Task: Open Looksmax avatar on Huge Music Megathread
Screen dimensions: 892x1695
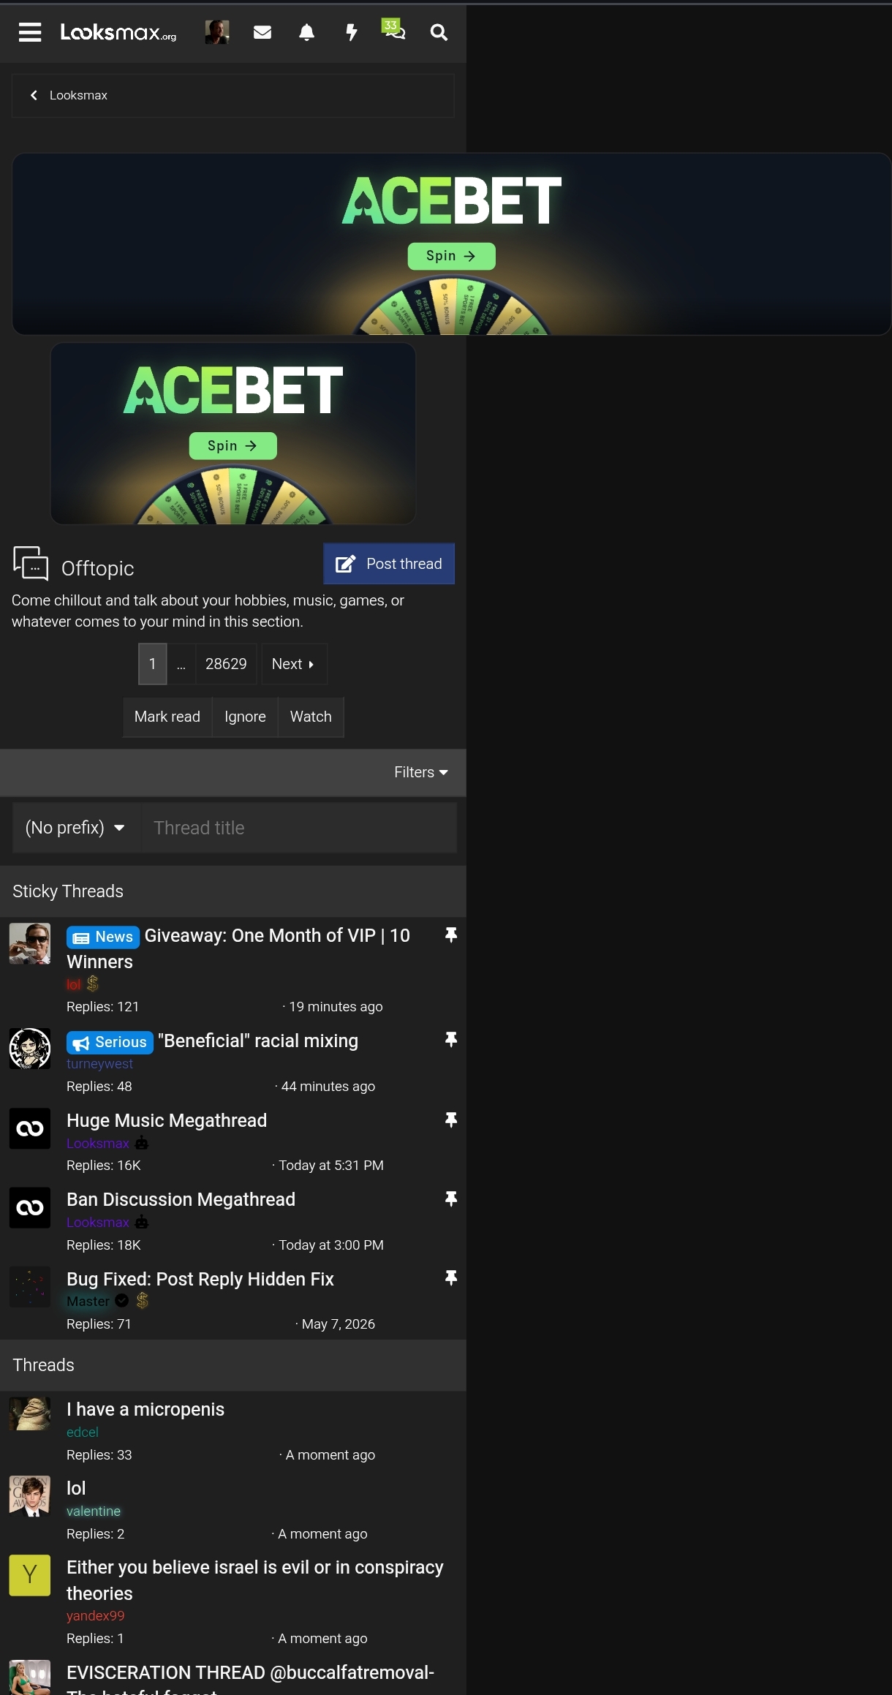Action: (x=30, y=1128)
